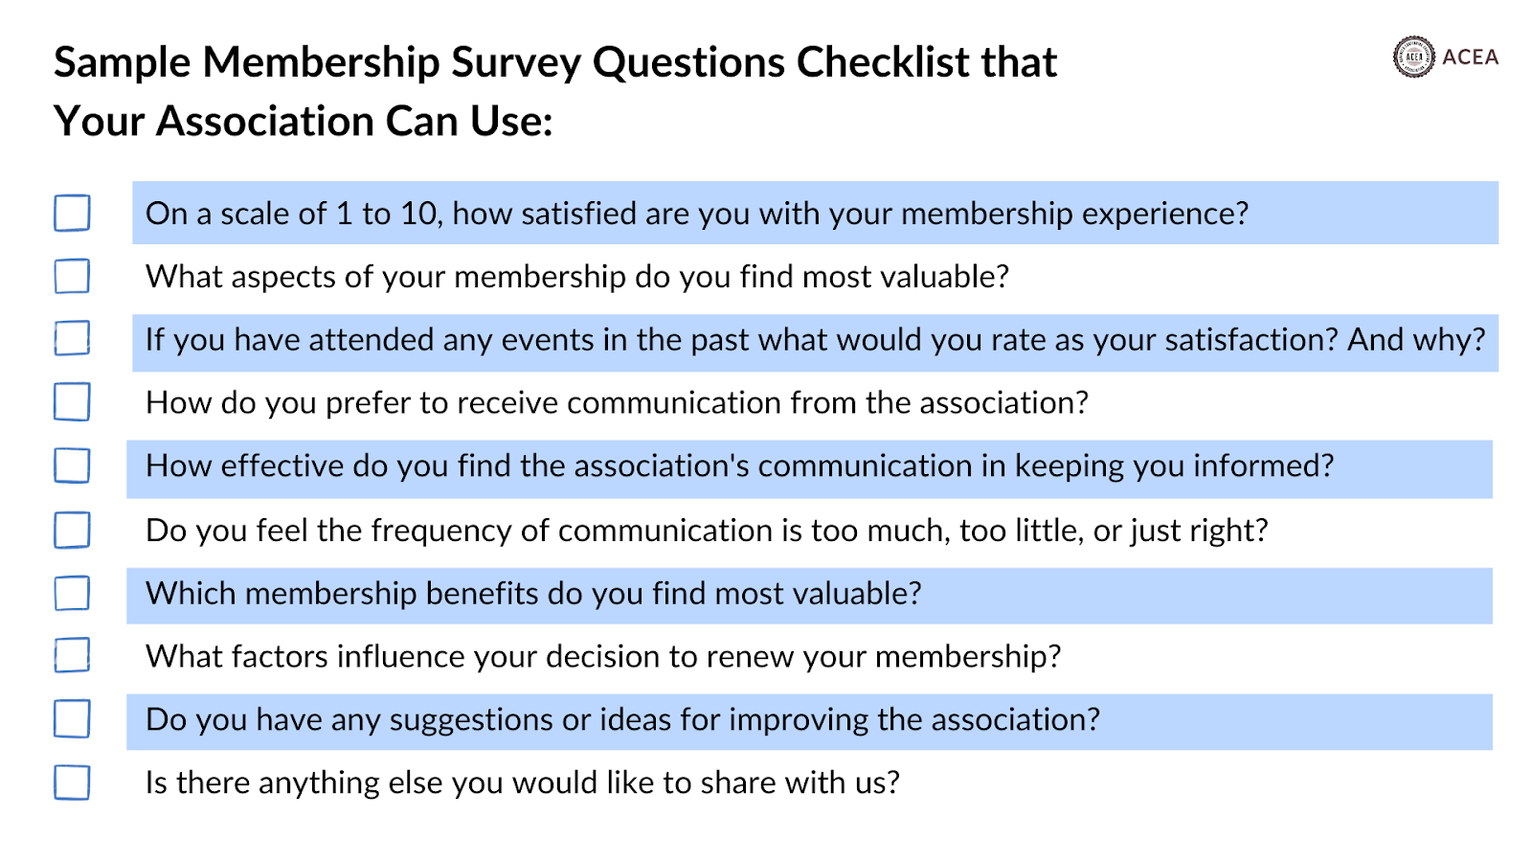Click the ACEA text next to the logo
This screenshot has width=1532, height=862.
point(1471,57)
